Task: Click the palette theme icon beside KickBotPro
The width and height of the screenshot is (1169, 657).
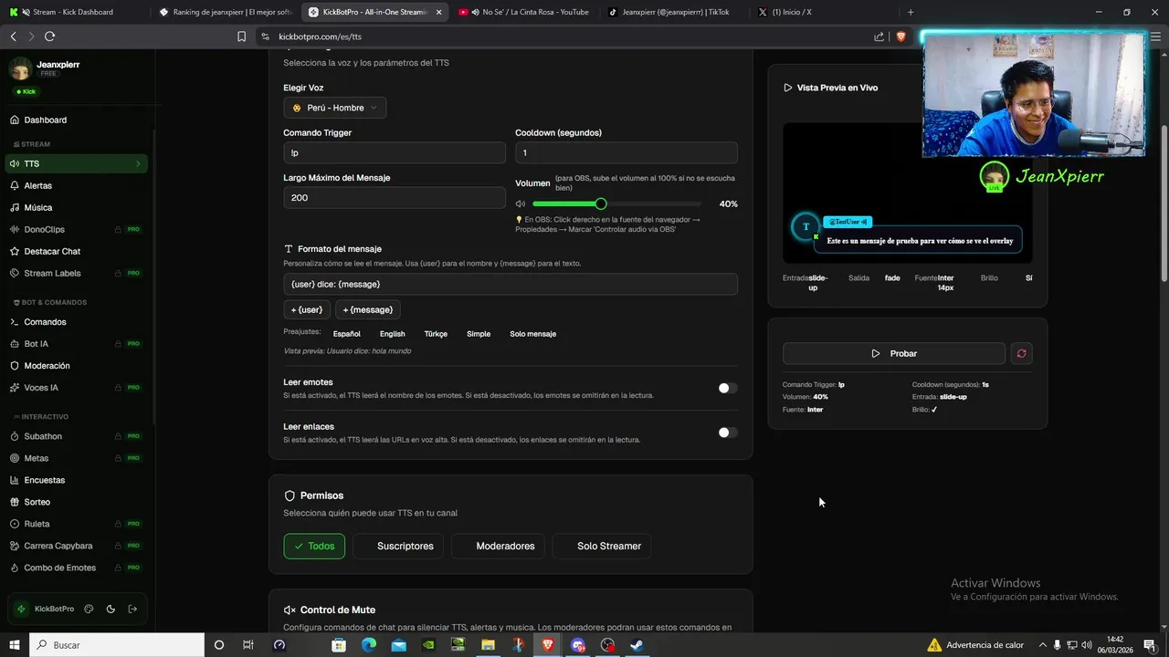Action: coord(89,609)
